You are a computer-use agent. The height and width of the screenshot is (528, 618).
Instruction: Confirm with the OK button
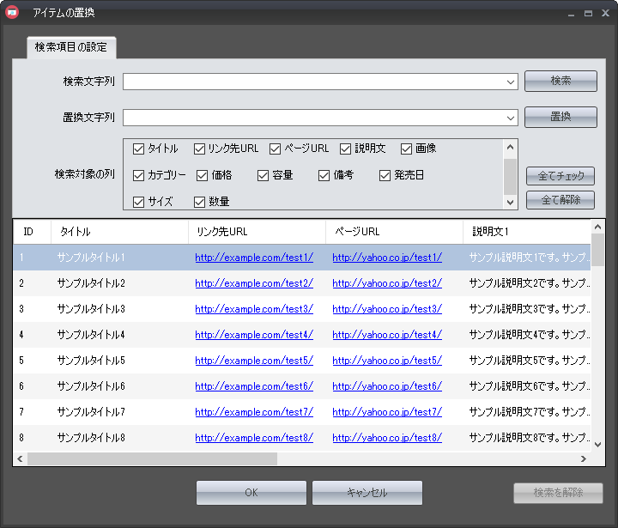[x=251, y=493]
